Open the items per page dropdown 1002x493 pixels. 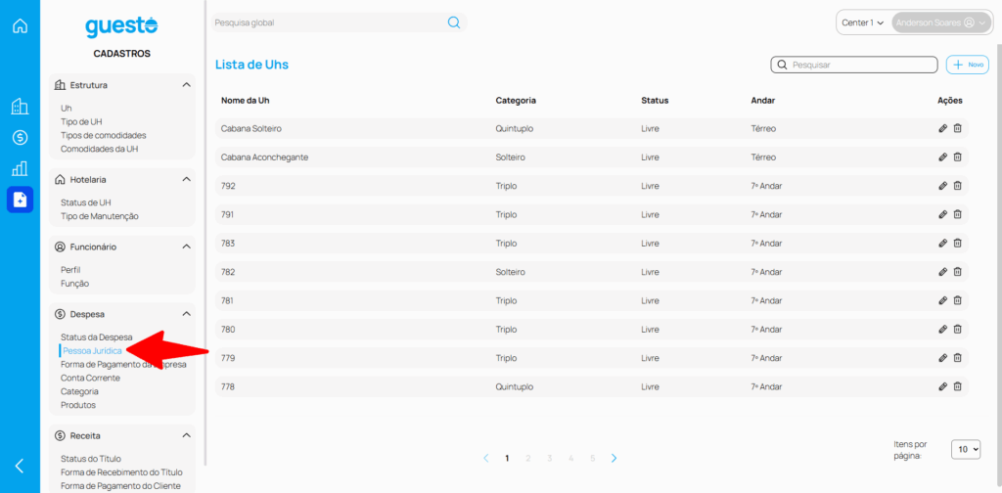pyautogui.click(x=967, y=449)
